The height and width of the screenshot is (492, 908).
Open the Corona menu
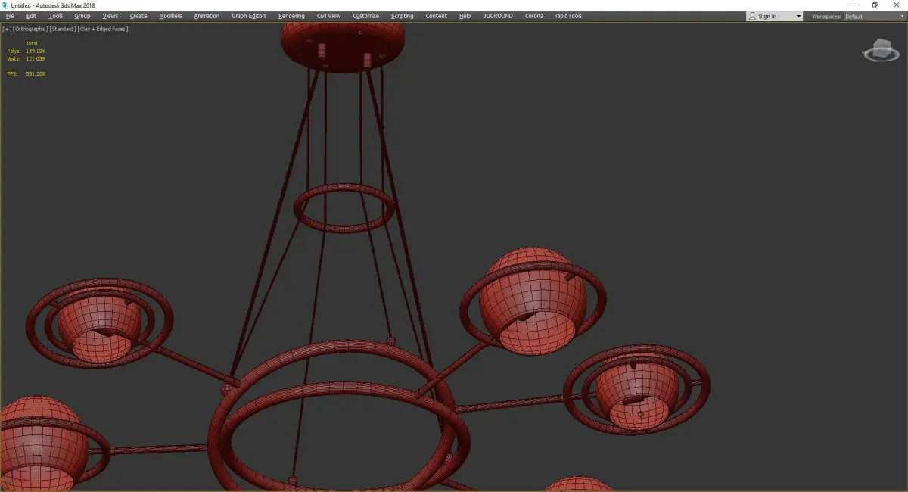(x=534, y=16)
